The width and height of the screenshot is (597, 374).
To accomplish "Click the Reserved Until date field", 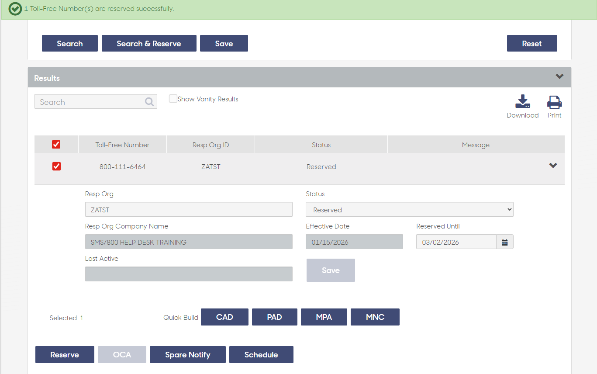I will (x=456, y=242).
